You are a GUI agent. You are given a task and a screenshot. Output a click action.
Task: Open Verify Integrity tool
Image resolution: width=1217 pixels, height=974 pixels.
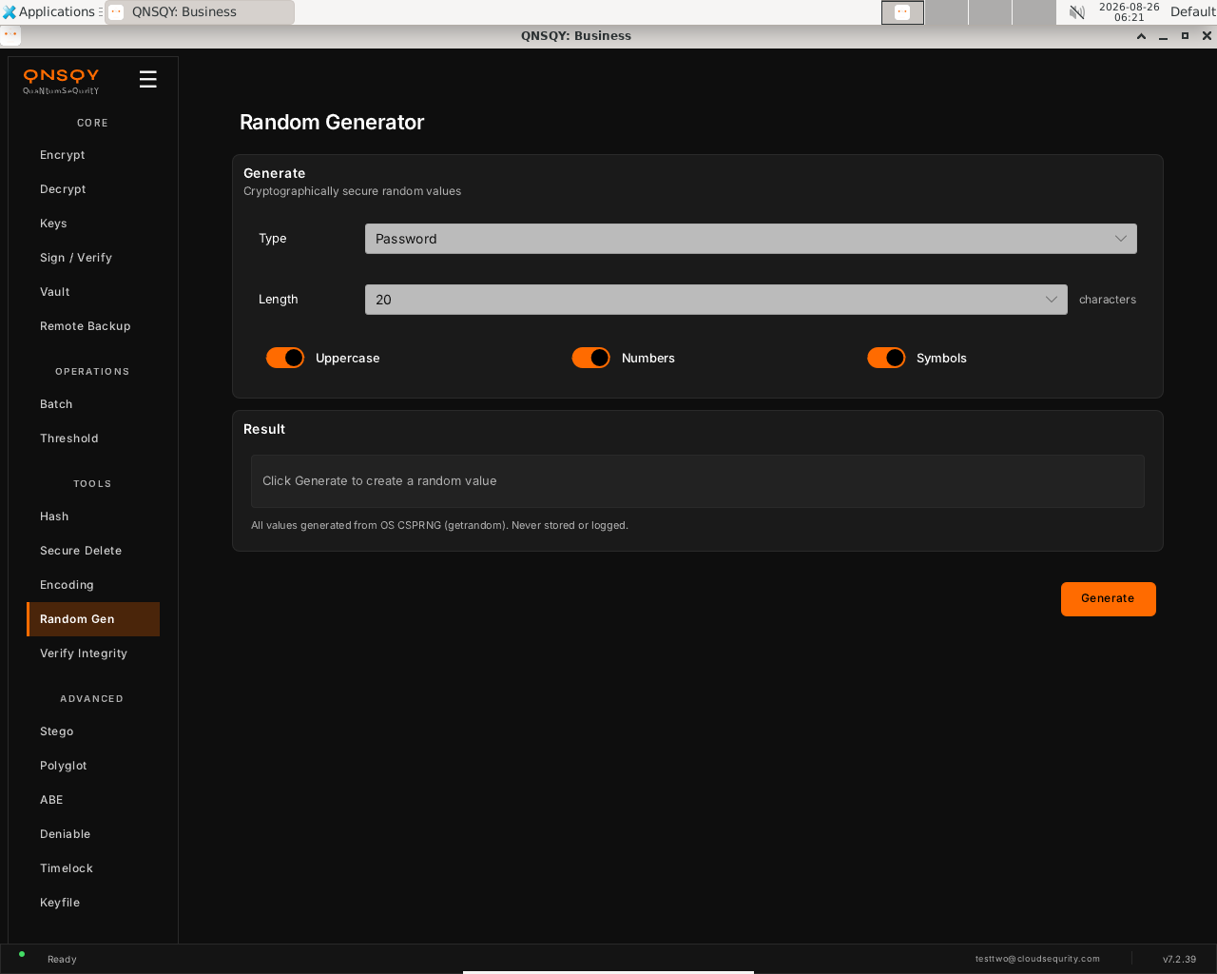(x=93, y=653)
